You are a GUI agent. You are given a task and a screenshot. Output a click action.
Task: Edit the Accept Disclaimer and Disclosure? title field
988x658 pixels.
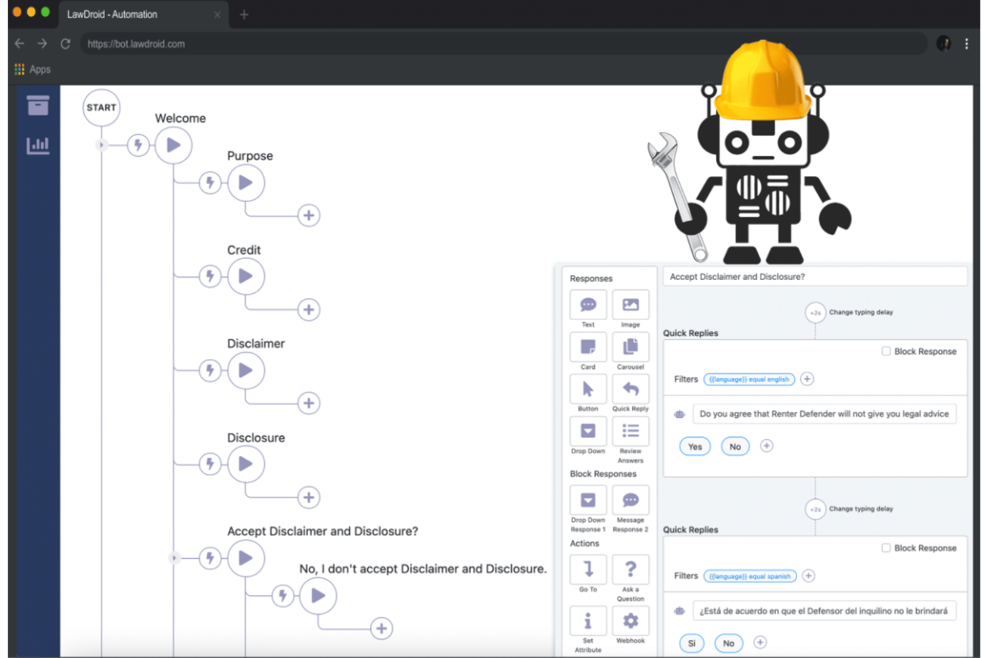pos(814,277)
